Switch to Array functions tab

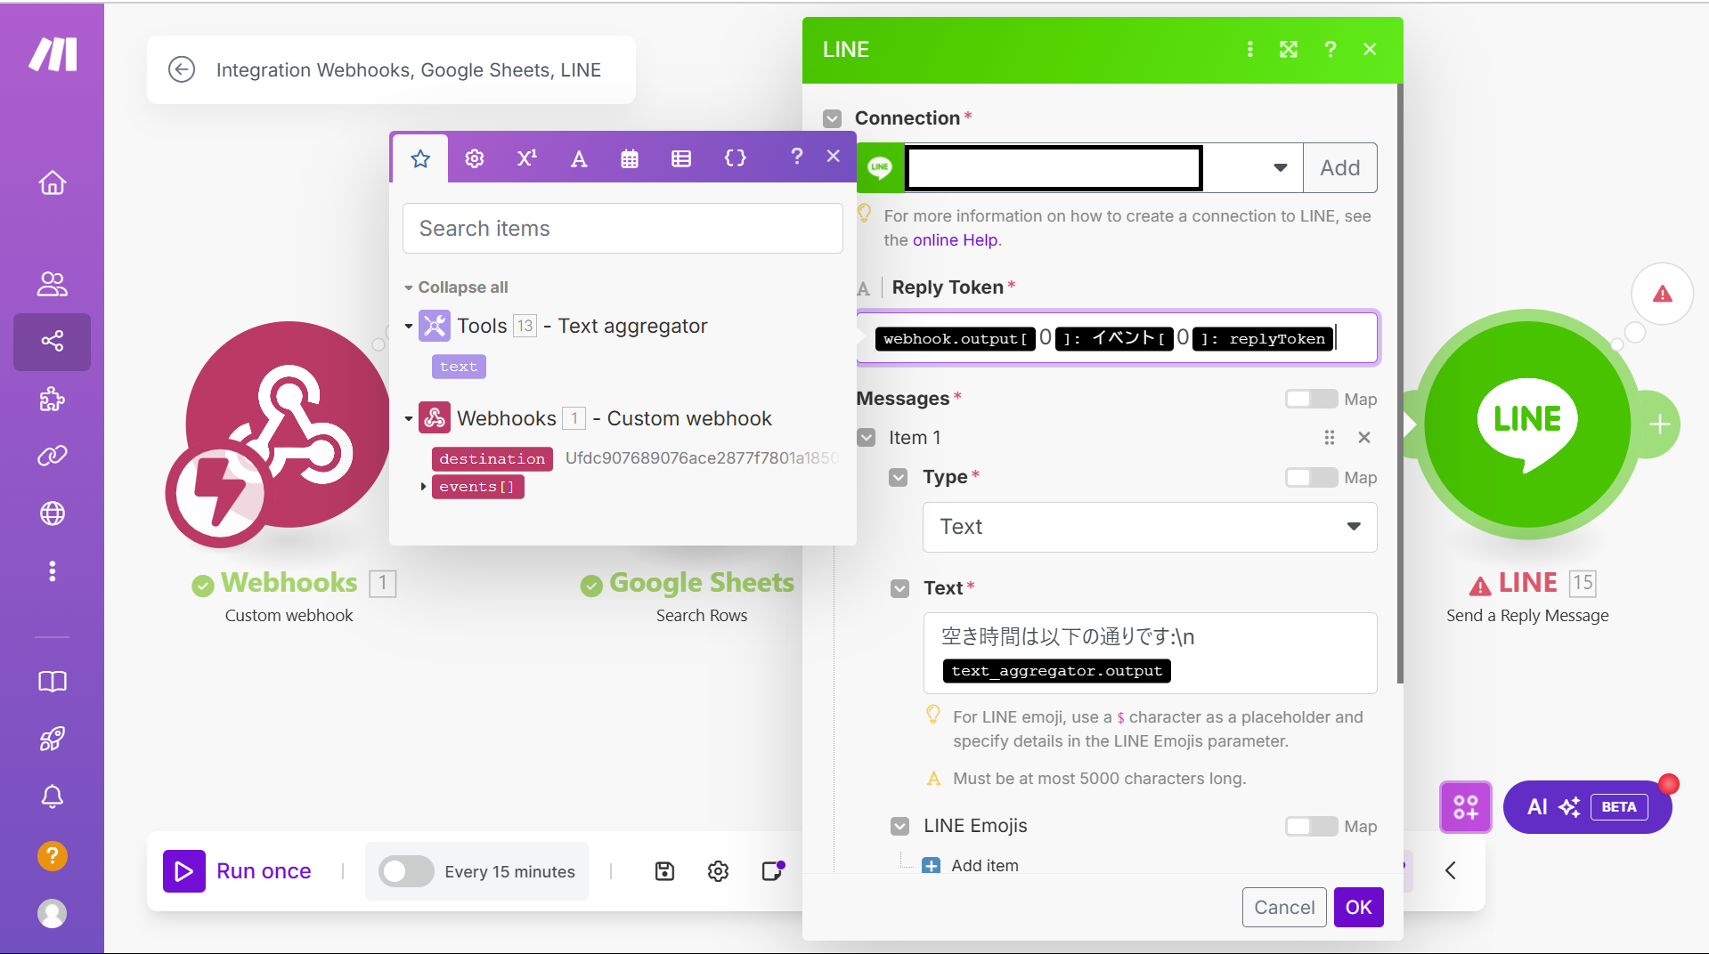click(x=681, y=158)
